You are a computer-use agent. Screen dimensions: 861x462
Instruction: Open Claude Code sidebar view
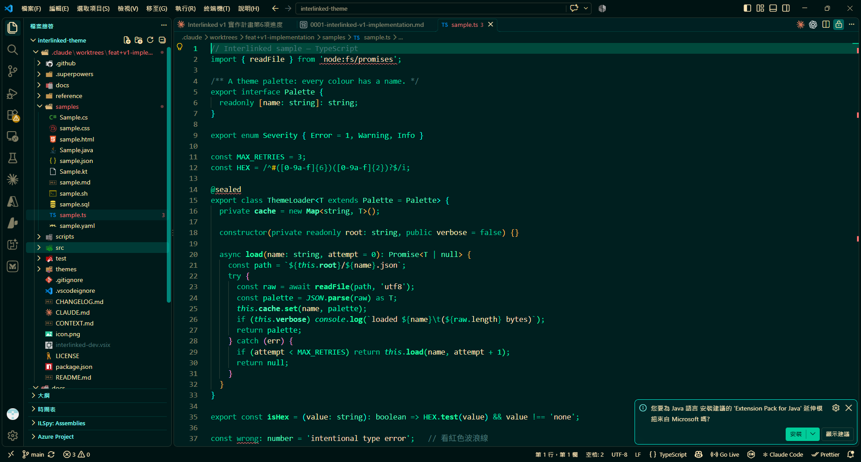(x=13, y=180)
